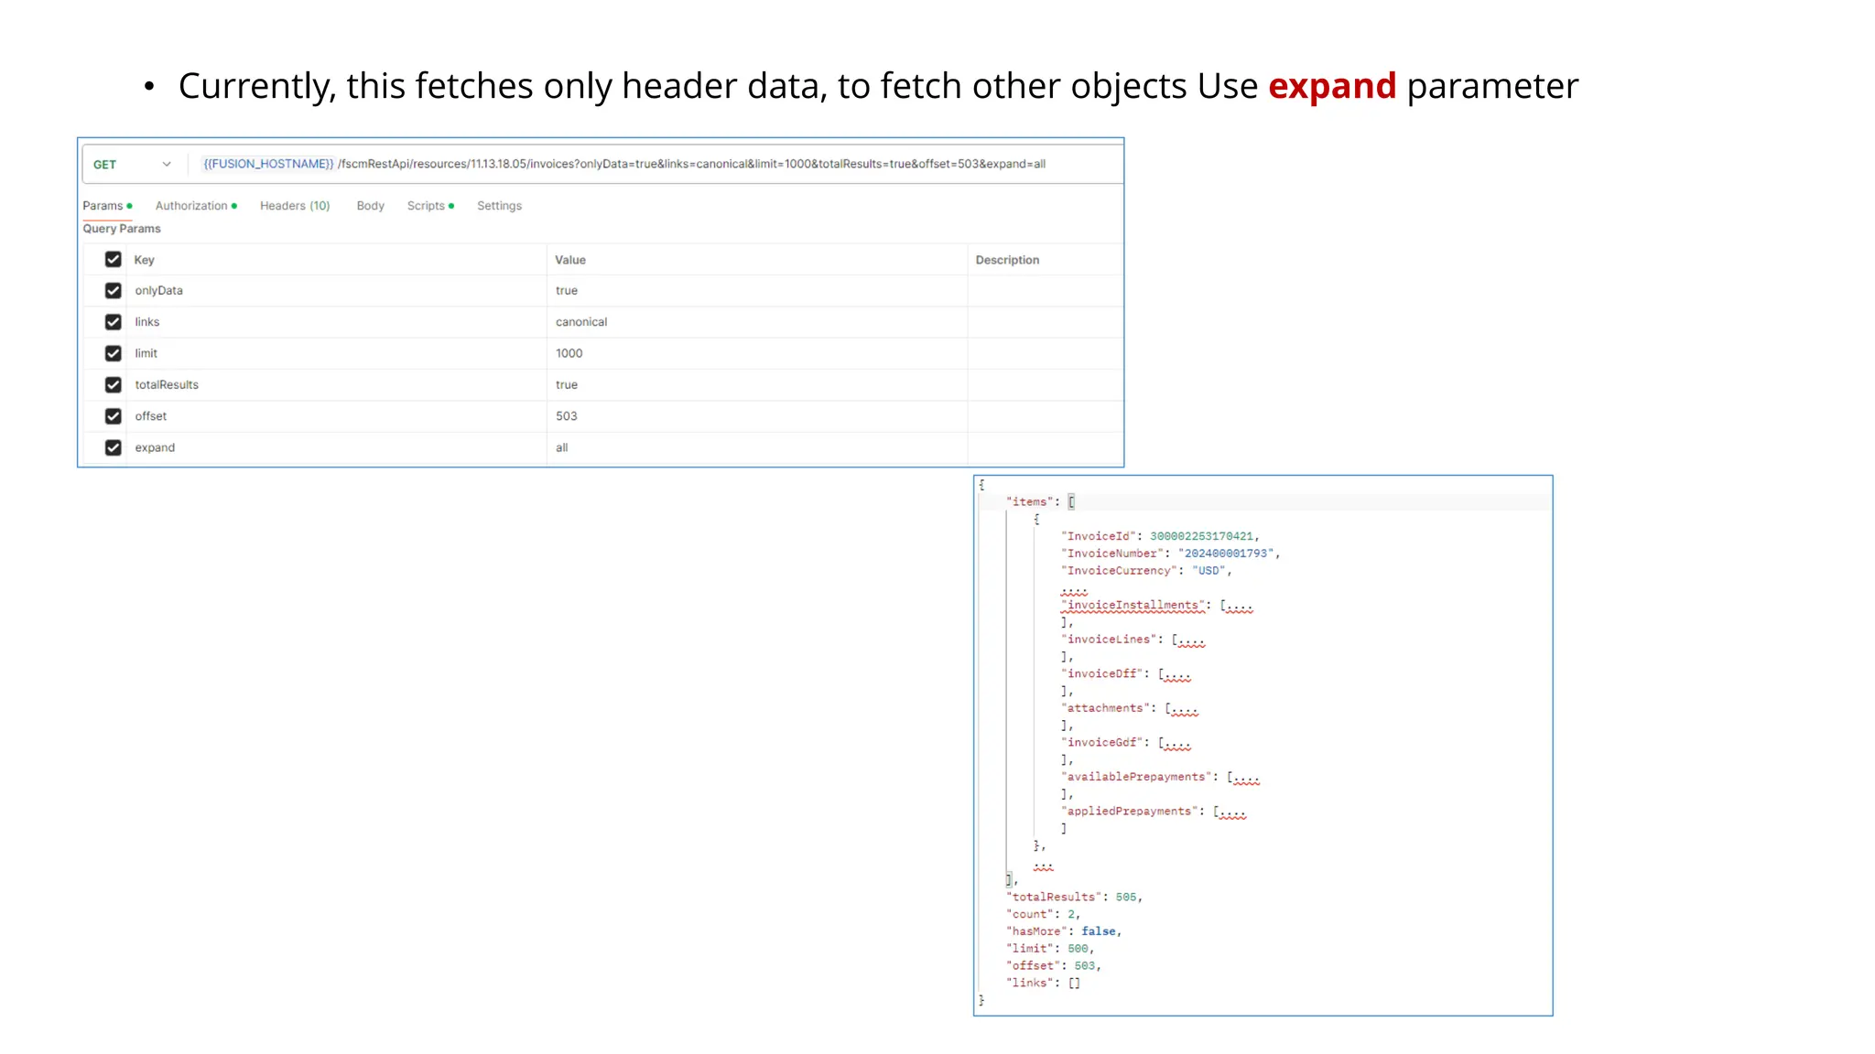This screenshot has height=1054, width=1875.
Task: Click the request URL field
Action: (623, 164)
